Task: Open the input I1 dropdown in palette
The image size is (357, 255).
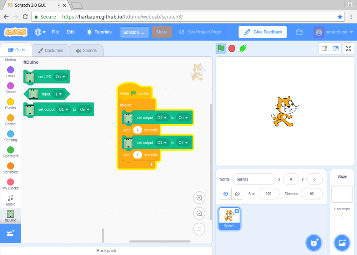Action: click(x=57, y=94)
